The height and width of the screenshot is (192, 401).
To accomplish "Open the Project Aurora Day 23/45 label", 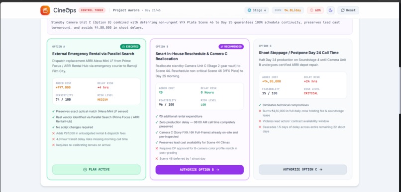I will point(136,10).
